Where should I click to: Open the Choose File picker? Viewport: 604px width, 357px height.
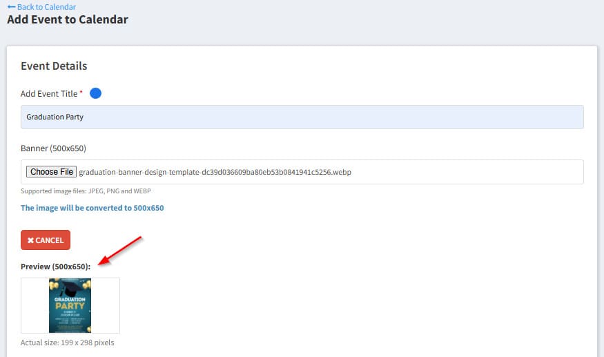[51, 171]
